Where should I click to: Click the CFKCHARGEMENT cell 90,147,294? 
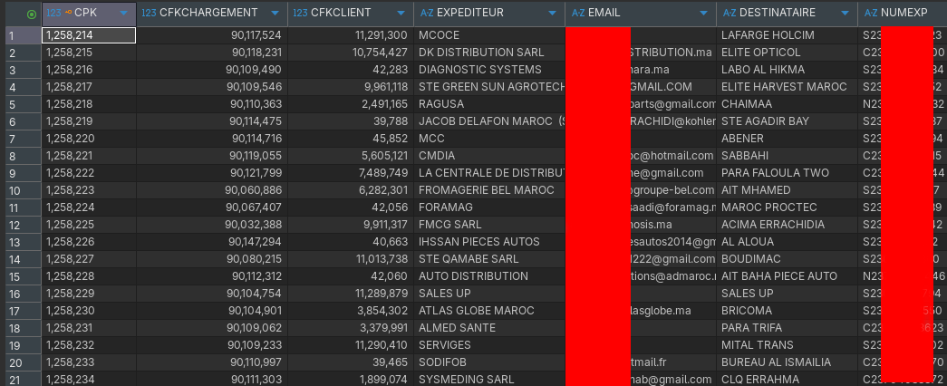pyautogui.click(x=212, y=242)
